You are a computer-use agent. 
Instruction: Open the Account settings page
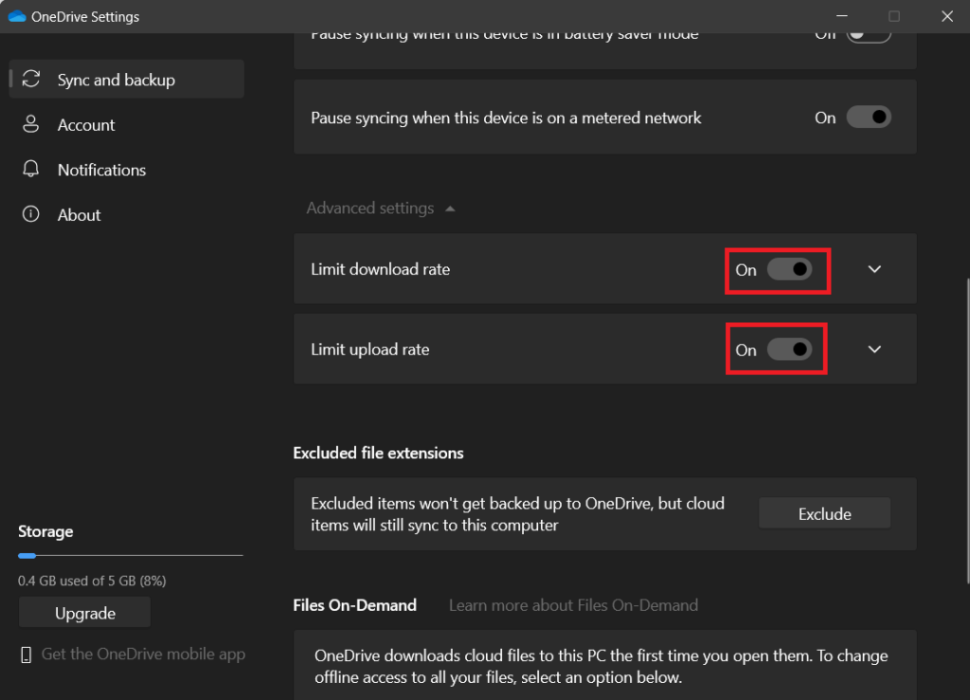[86, 125]
